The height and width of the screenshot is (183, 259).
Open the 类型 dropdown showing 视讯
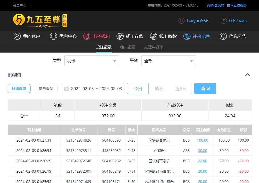91,61
